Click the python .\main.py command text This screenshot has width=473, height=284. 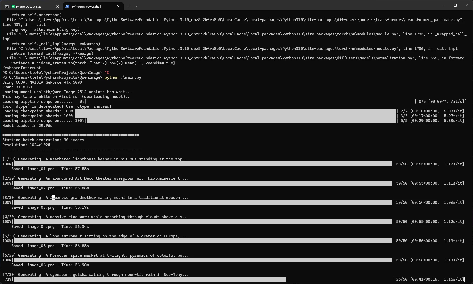[123, 77]
